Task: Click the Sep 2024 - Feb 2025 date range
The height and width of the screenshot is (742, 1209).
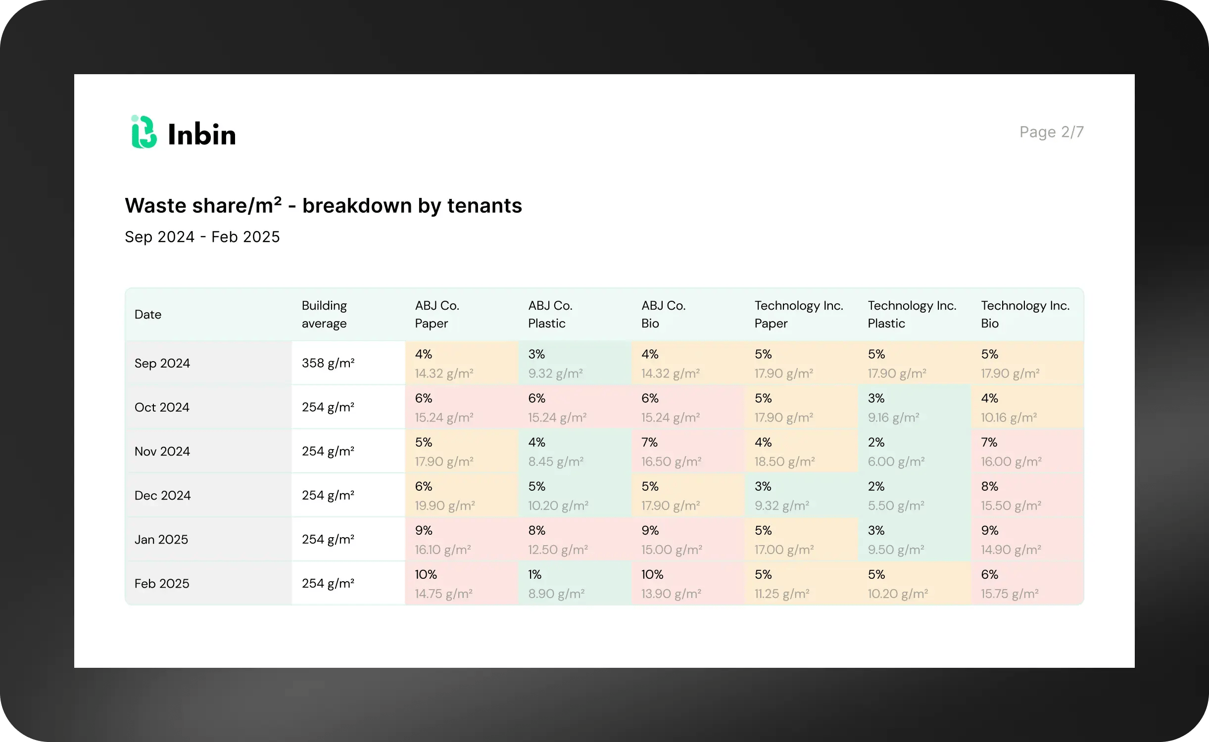Action: pyautogui.click(x=202, y=237)
